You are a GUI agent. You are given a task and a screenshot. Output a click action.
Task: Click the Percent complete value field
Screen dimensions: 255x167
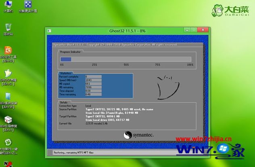[94, 76]
